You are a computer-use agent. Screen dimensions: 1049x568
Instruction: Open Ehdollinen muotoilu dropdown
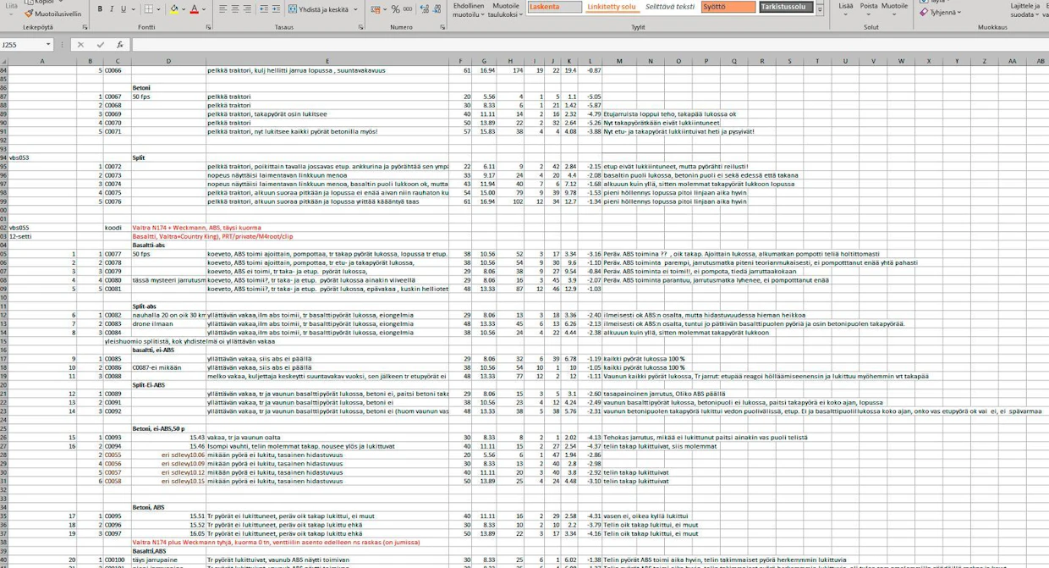[x=469, y=10]
